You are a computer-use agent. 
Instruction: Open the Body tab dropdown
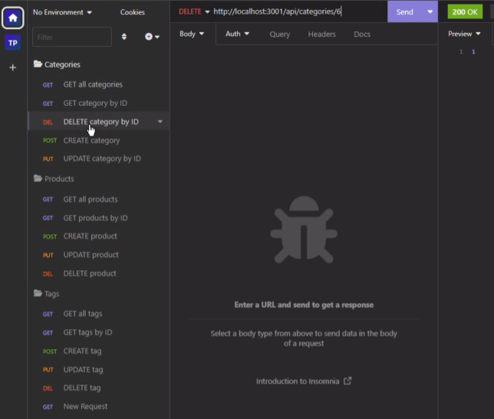192,34
